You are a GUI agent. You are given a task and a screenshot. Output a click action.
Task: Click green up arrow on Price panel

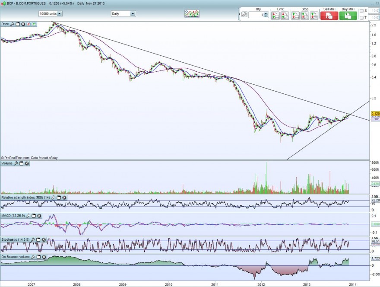(34, 24)
